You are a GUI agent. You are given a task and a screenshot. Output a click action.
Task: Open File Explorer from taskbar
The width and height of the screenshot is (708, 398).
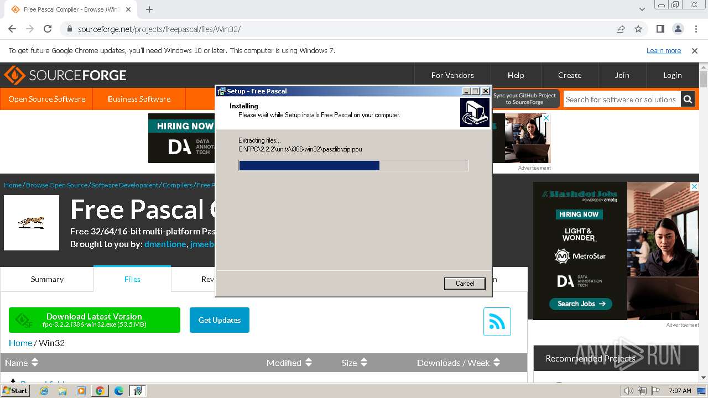[x=63, y=391]
